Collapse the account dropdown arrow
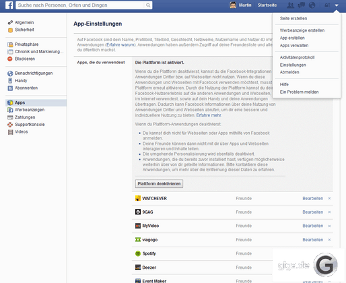The height and width of the screenshot is (283, 346). click(337, 5)
